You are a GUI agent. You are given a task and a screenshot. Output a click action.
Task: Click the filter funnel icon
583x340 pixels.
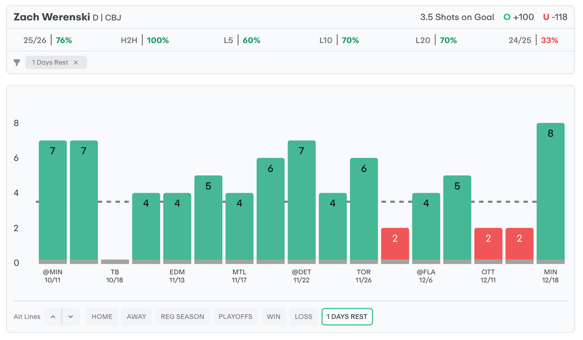(17, 63)
